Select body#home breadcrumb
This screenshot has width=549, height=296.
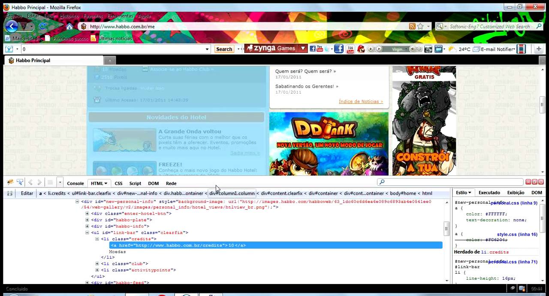tap(403, 193)
